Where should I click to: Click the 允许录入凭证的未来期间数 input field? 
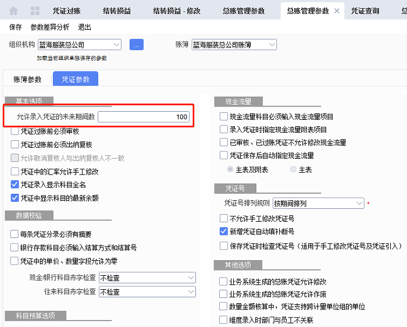pos(144,117)
